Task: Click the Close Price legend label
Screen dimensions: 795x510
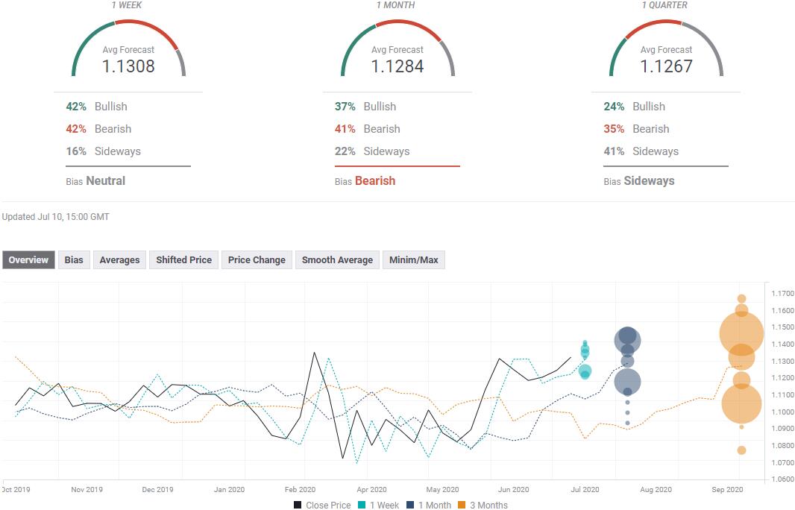Action: [x=328, y=505]
